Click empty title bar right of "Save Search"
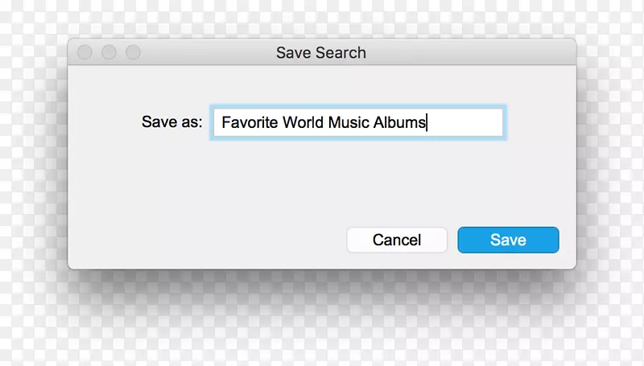This screenshot has width=644, height=366. (x=467, y=53)
